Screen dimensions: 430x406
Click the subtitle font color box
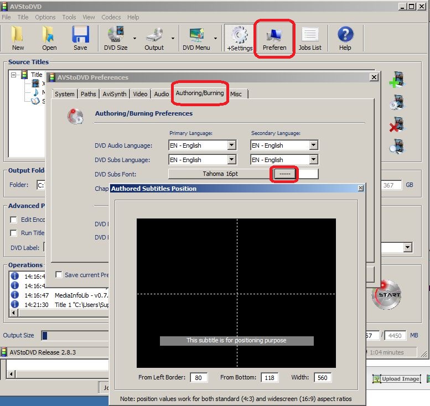click(308, 174)
